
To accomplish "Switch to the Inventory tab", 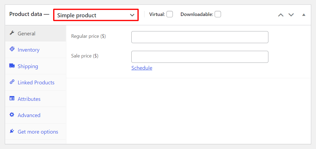I will [36, 50].
